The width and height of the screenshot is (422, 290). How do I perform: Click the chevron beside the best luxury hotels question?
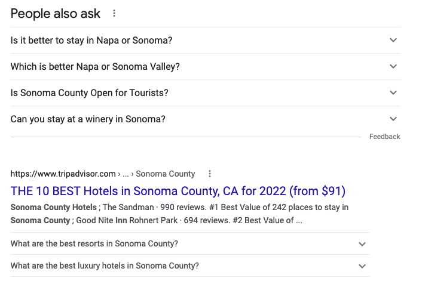[x=362, y=266]
